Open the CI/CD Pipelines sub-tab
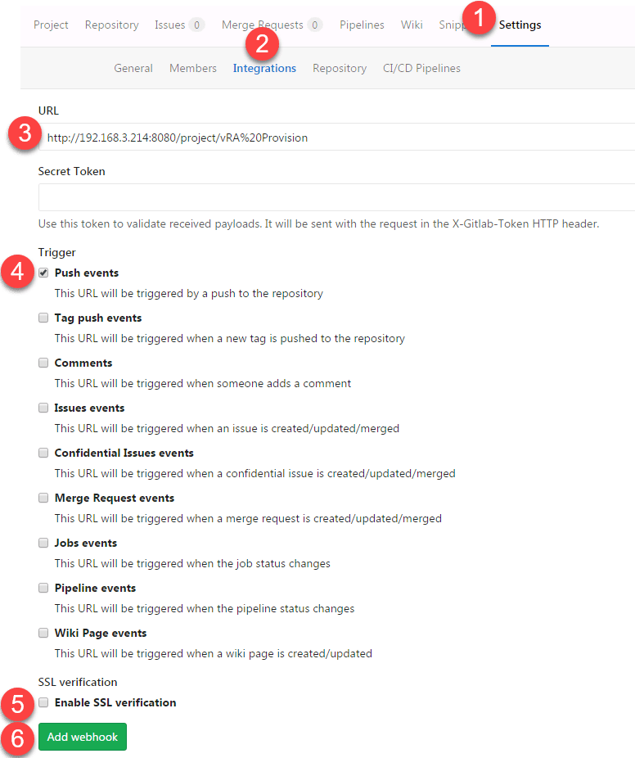635x758 pixels. pos(421,68)
